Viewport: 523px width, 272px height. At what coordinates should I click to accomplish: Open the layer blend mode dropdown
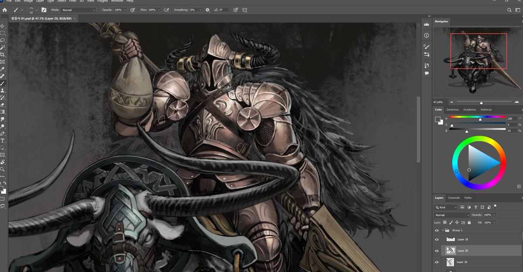tap(452, 215)
